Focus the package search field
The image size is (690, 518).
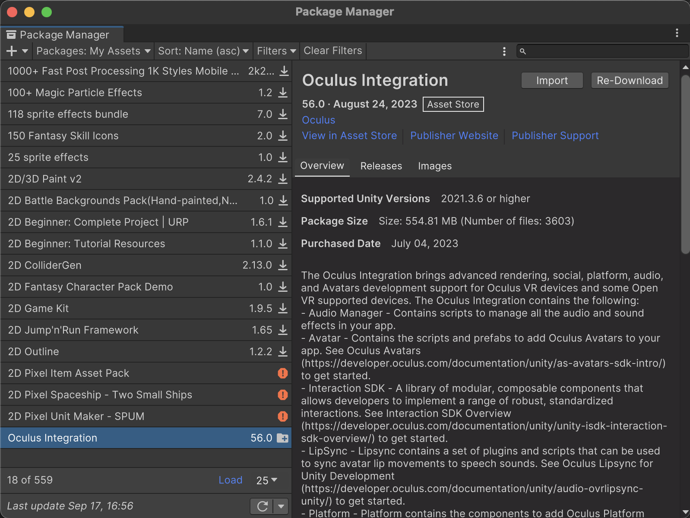(x=602, y=51)
